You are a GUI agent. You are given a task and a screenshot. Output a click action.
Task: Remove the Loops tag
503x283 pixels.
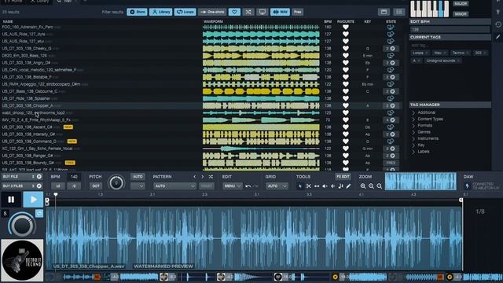[427, 53]
